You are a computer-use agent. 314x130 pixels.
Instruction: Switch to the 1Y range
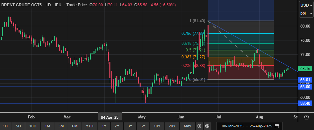tap(104, 126)
